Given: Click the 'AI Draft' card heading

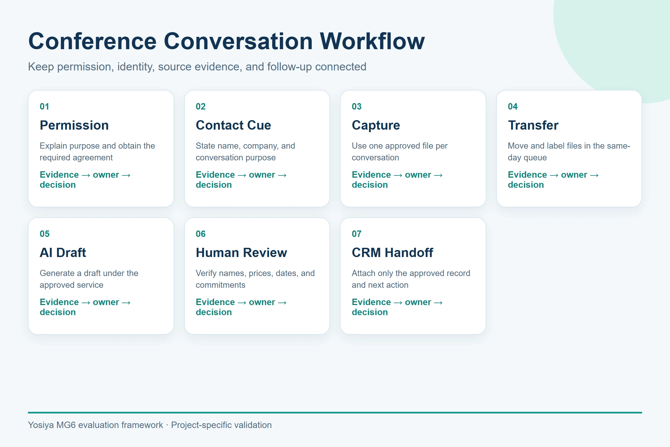Looking at the screenshot, I should pos(63,253).
